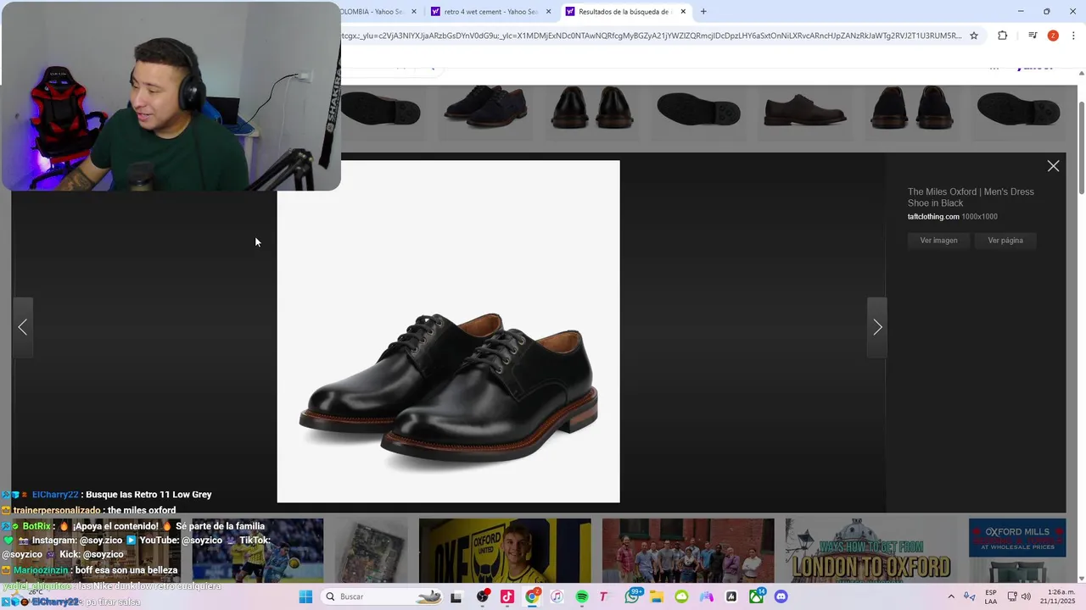Open the group photo result thumbnail
The image size is (1086, 610).
coord(688,551)
